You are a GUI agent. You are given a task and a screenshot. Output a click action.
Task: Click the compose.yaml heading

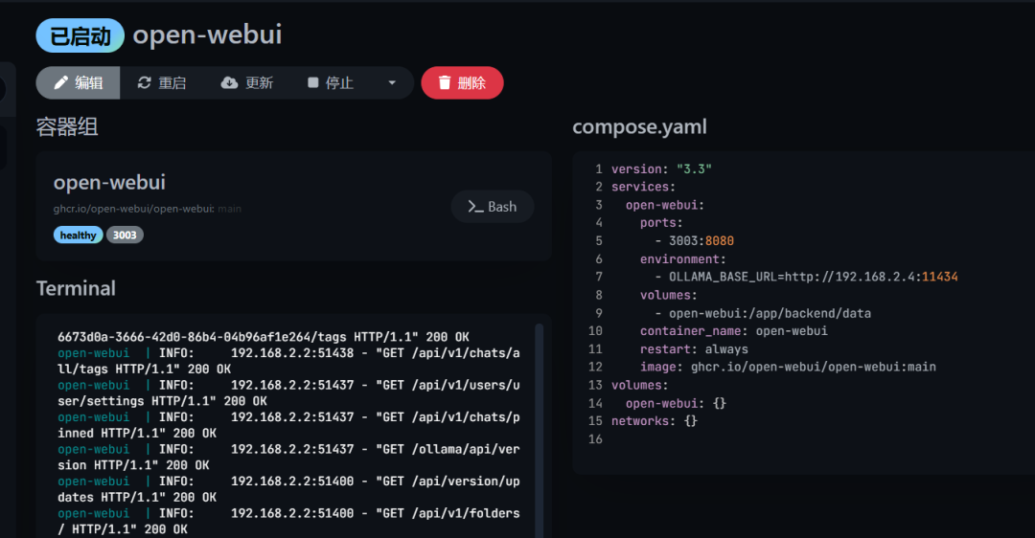[639, 126]
